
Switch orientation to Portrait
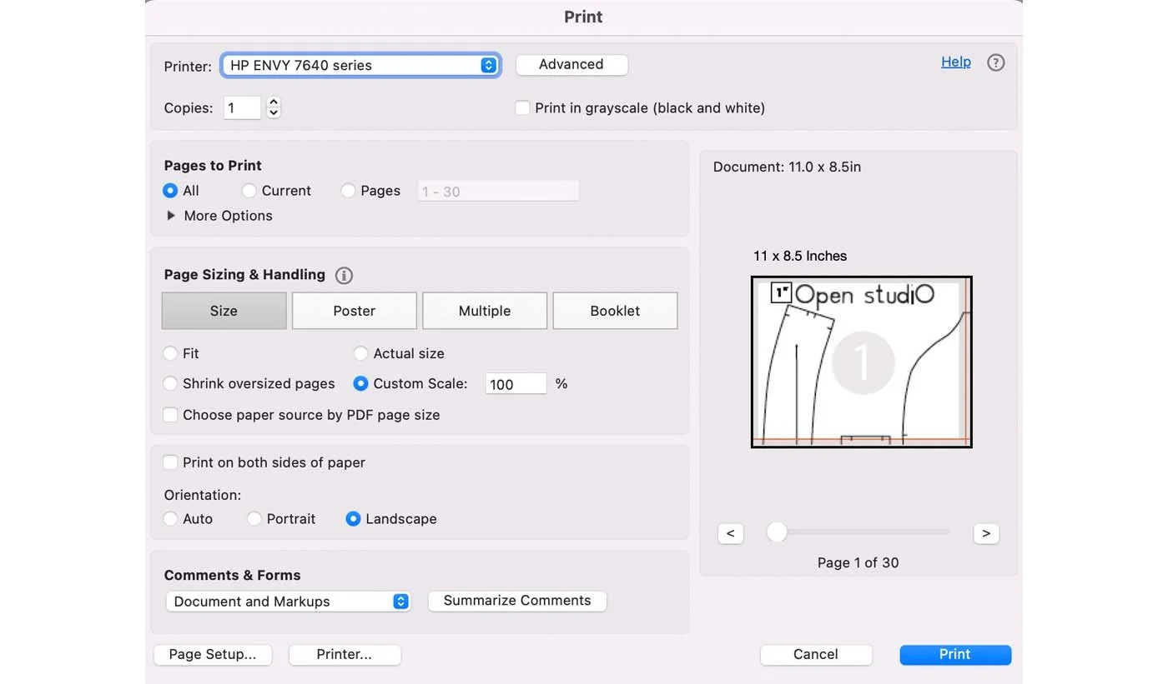tap(254, 518)
